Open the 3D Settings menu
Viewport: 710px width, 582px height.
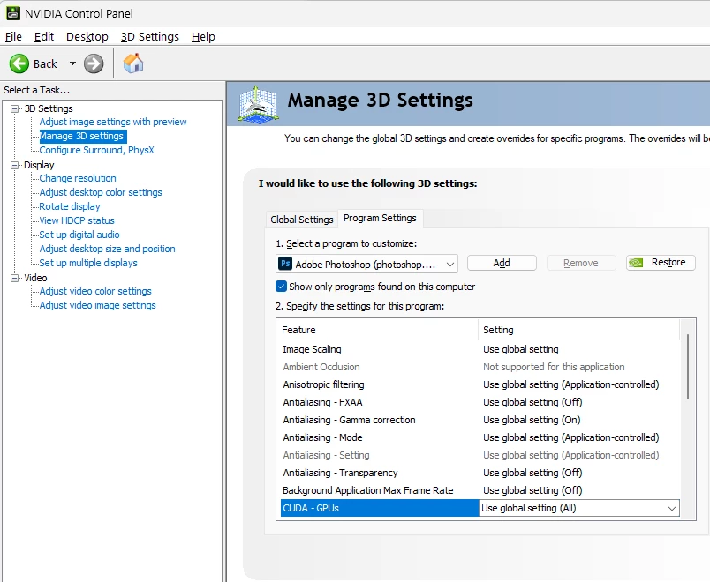[x=150, y=37]
